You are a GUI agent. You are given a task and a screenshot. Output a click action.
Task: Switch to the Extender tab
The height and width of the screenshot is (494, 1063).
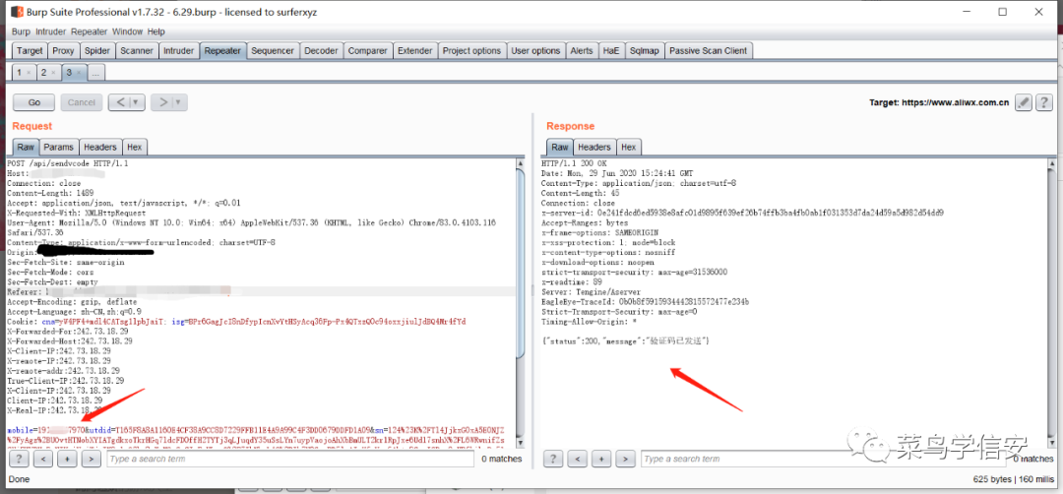415,51
